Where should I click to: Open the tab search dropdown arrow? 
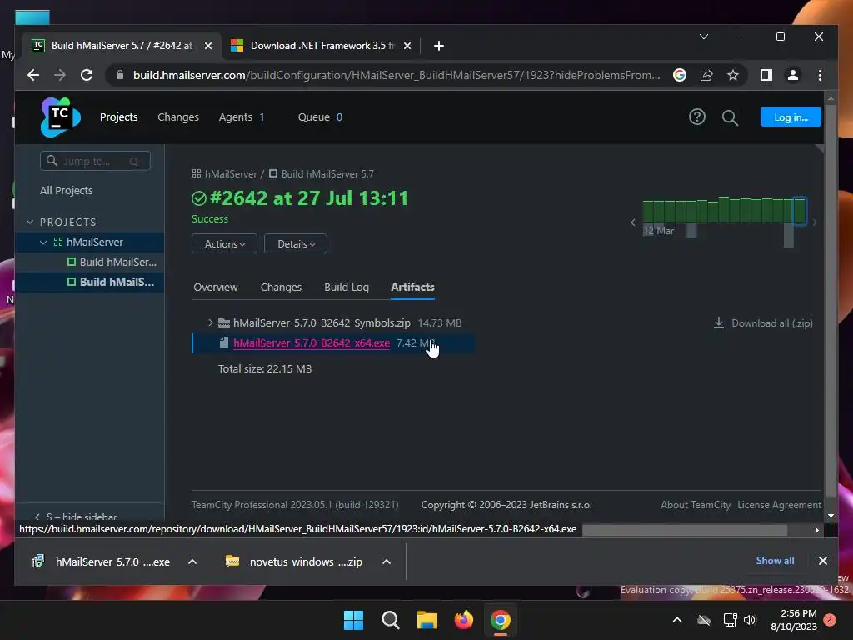703,37
